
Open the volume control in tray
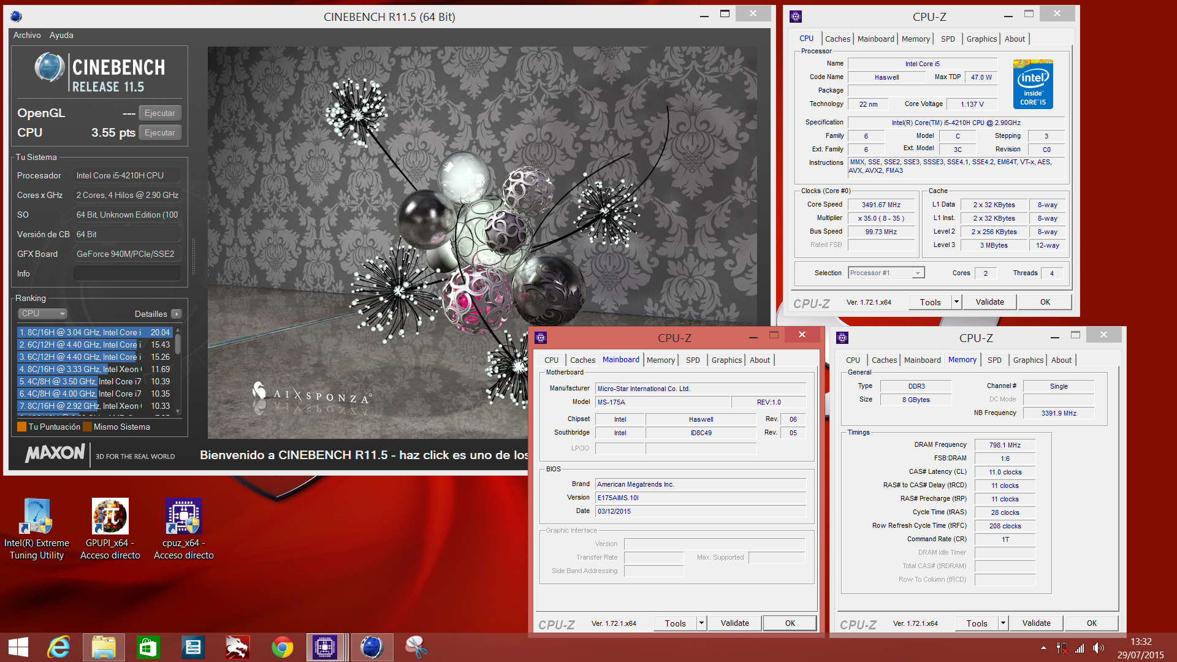pyautogui.click(x=1098, y=648)
